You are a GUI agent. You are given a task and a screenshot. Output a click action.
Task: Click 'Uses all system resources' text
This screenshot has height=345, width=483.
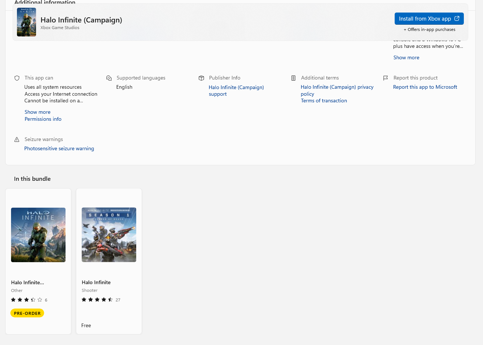(53, 87)
